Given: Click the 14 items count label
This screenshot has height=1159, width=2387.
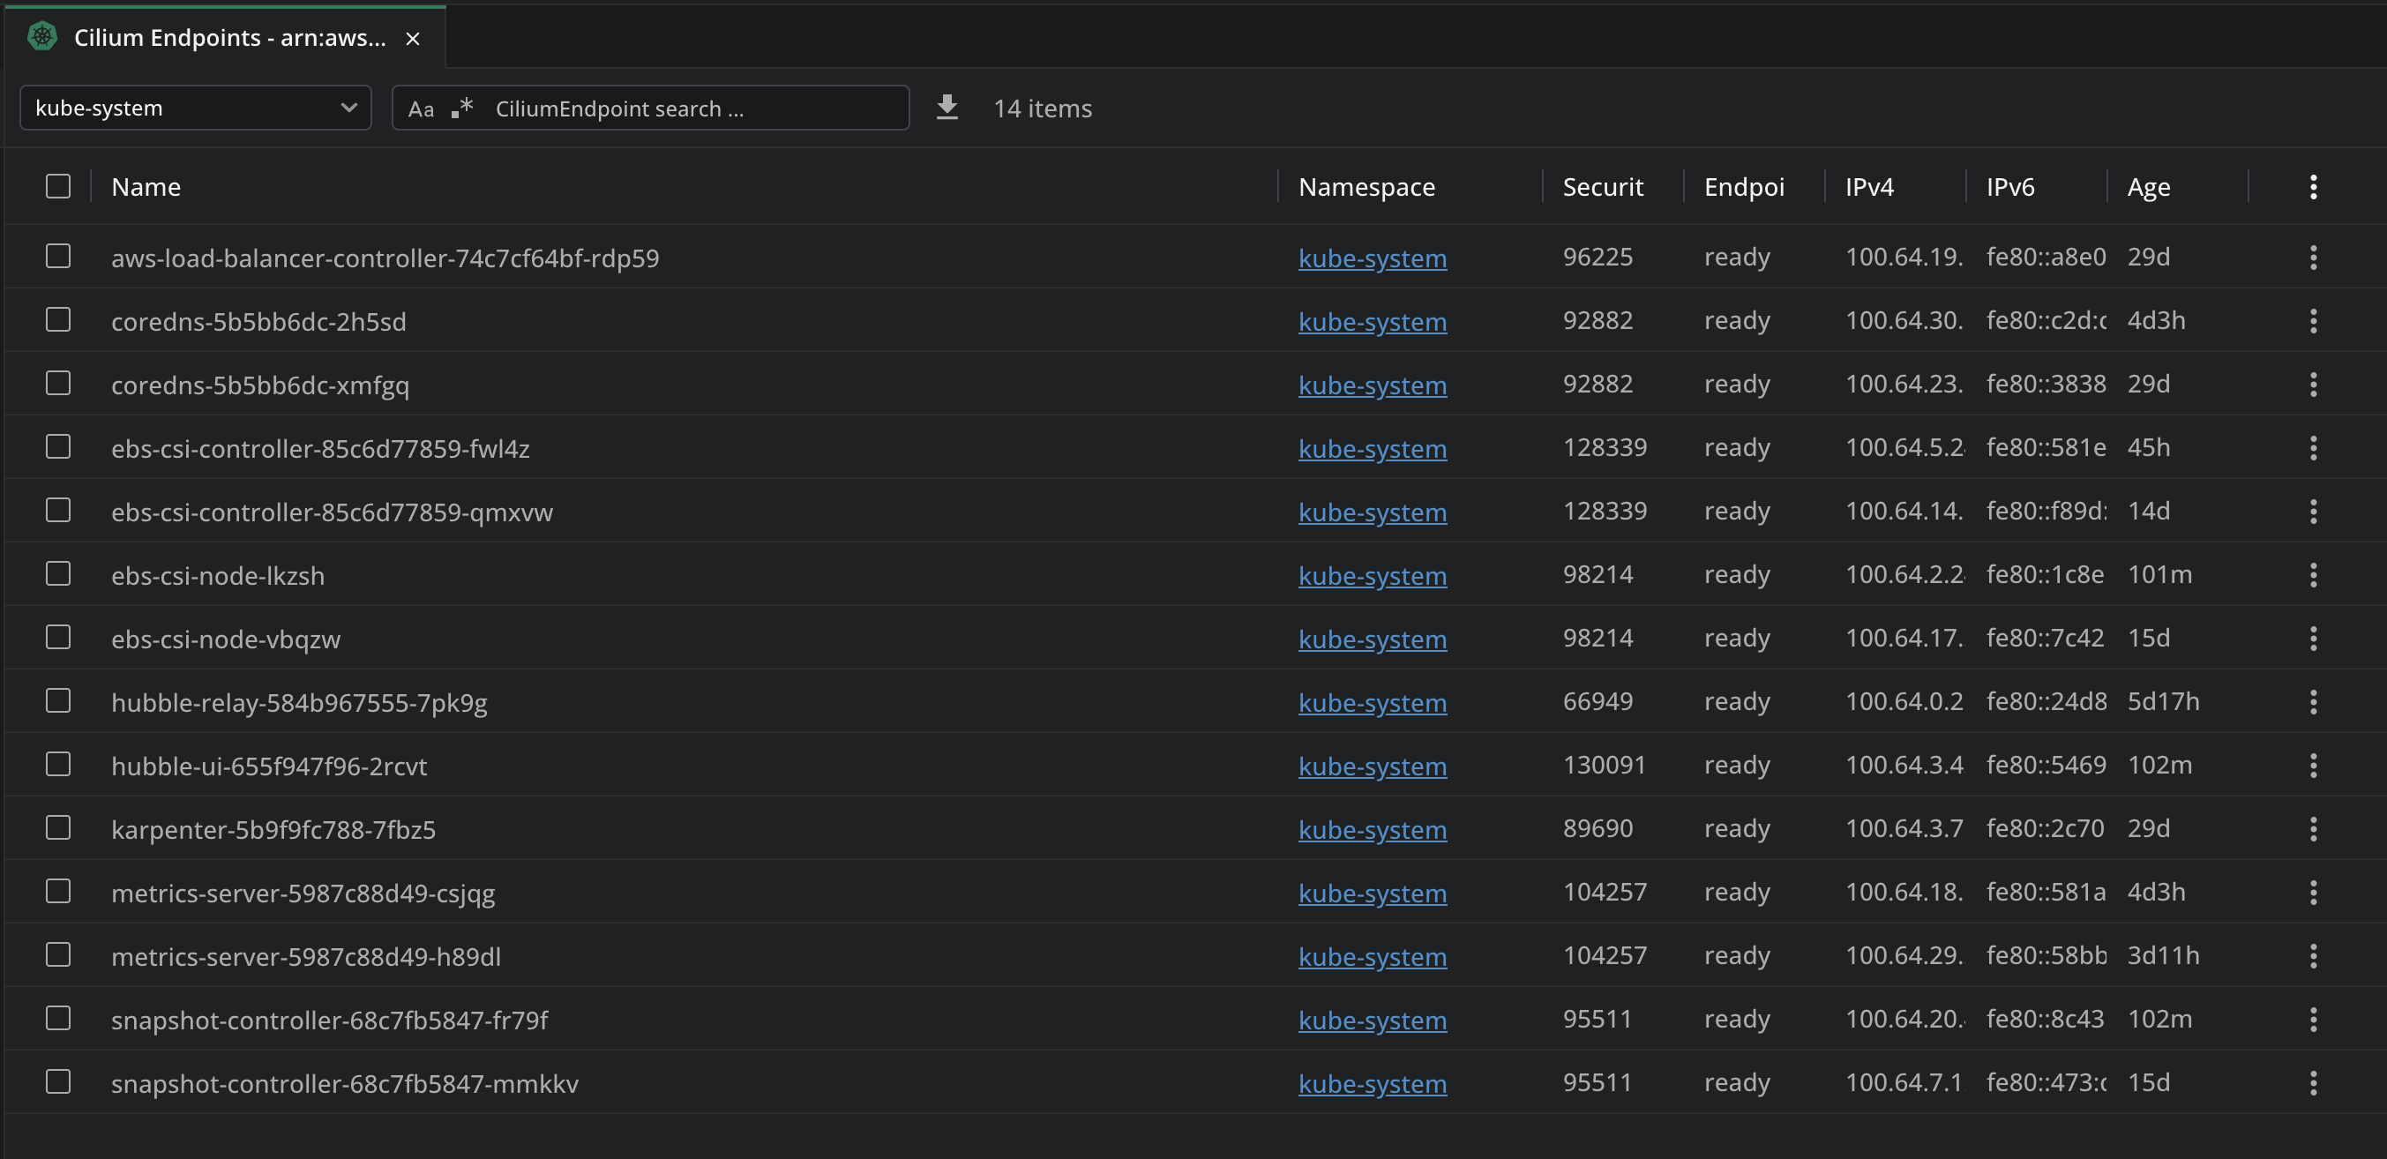Looking at the screenshot, I should pyautogui.click(x=1043, y=108).
